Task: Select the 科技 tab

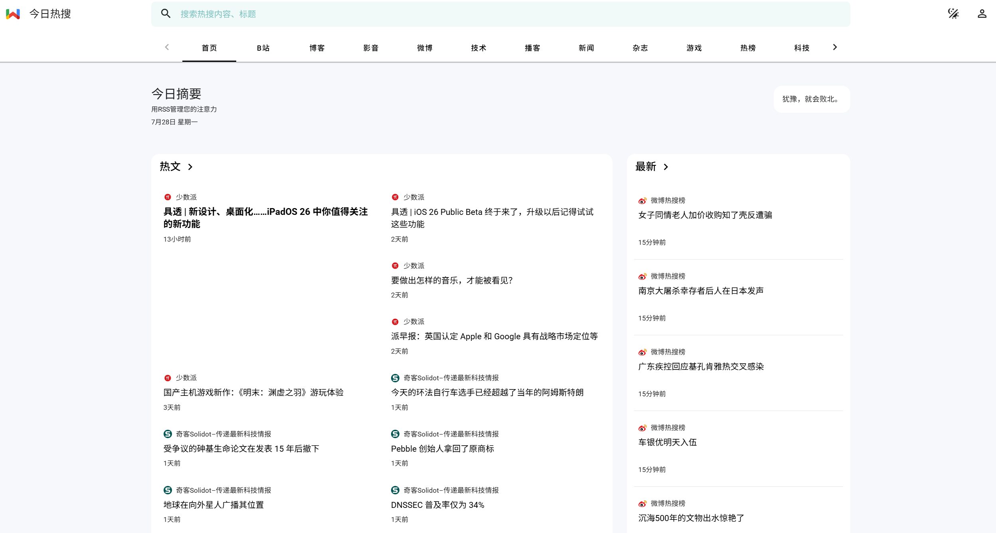Action: coord(802,48)
